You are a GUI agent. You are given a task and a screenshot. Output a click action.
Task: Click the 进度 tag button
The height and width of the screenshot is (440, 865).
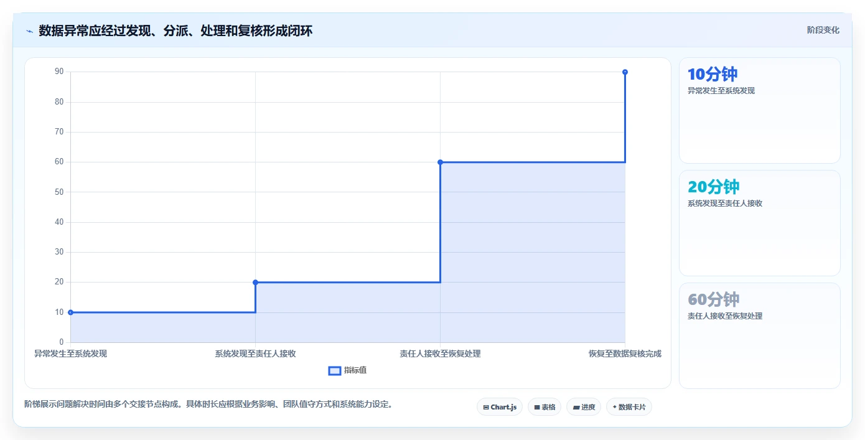click(x=584, y=407)
